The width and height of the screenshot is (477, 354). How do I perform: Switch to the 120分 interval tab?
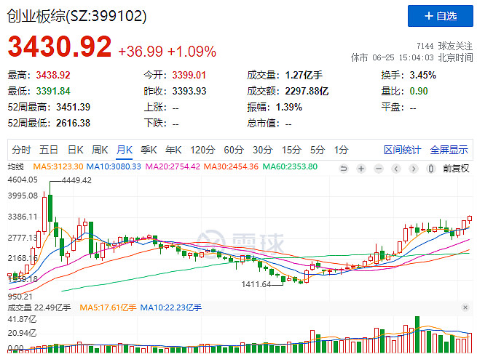(x=202, y=150)
